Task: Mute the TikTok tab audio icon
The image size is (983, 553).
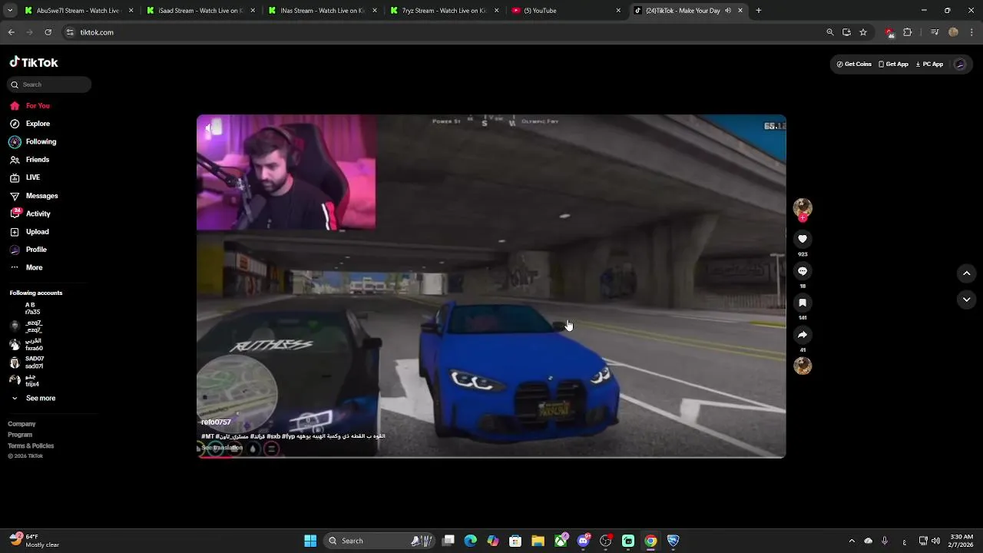Action: pyautogui.click(x=728, y=11)
